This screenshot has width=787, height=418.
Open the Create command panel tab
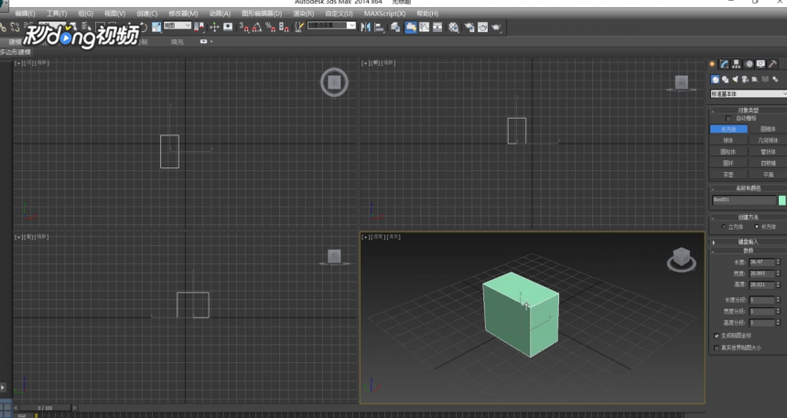tap(712, 64)
